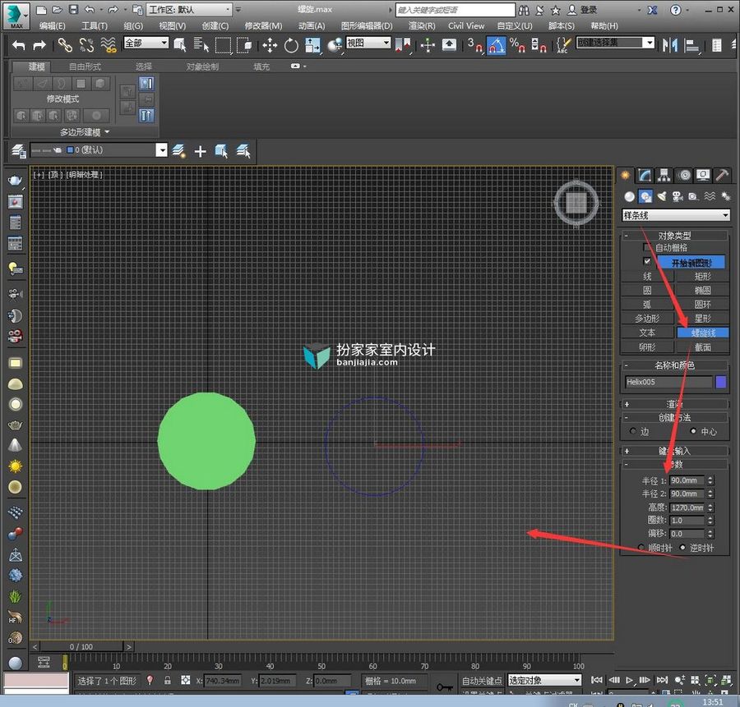
Task: Switch to the 自由形式 ribbon tab
Action: tap(85, 67)
